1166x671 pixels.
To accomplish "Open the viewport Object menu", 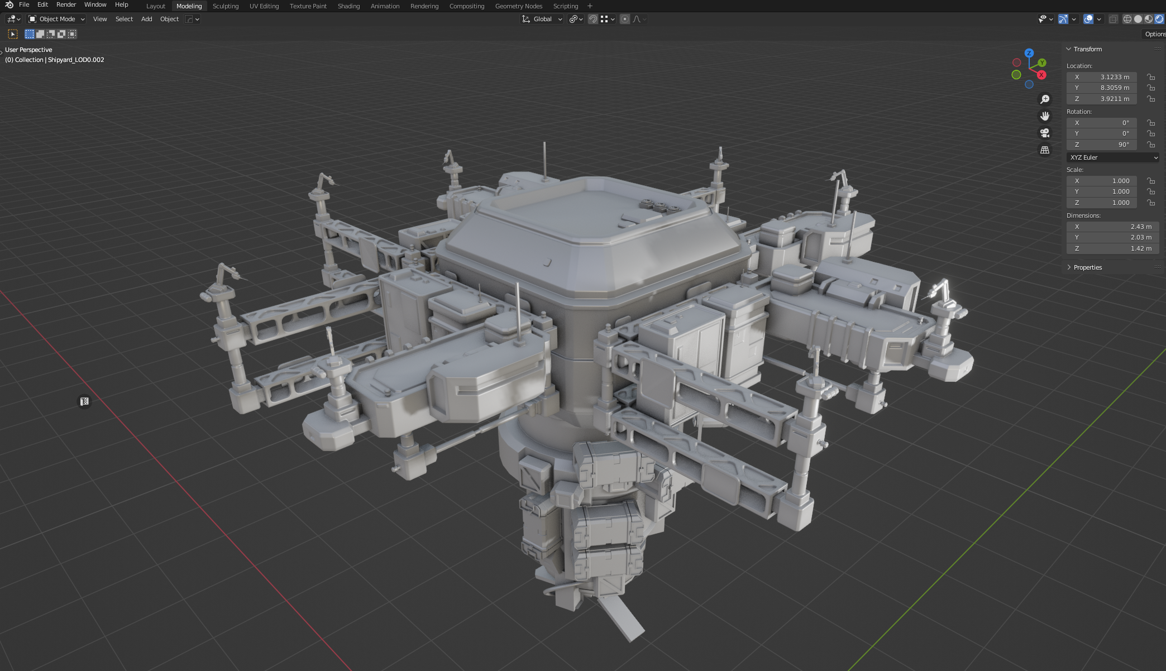I will point(169,19).
